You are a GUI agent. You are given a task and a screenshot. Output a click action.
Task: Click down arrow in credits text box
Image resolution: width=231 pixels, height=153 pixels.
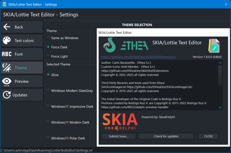point(220,107)
